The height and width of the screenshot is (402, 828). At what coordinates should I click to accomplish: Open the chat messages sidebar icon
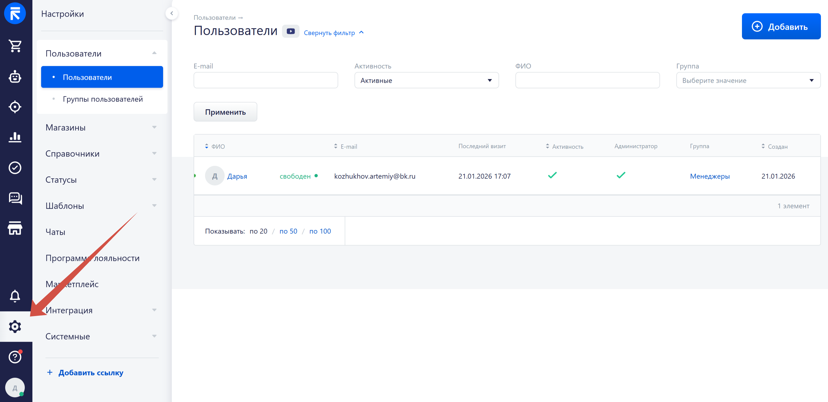(x=15, y=198)
